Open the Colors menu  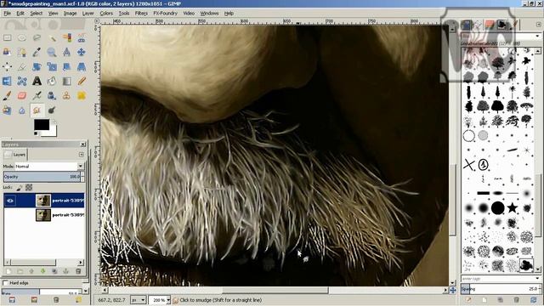click(106, 14)
